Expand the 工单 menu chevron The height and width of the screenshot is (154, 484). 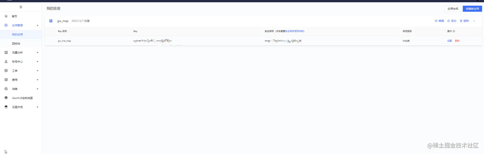click(x=37, y=71)
